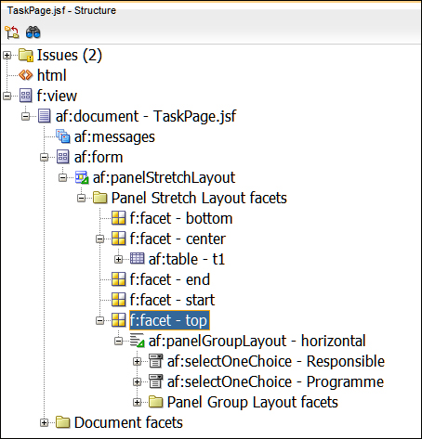Select the f:facet - bottom item
The width and height of the screenshot is (422, 439).
coord(181,218)
